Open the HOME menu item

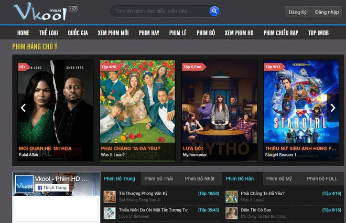click(23, 33)
